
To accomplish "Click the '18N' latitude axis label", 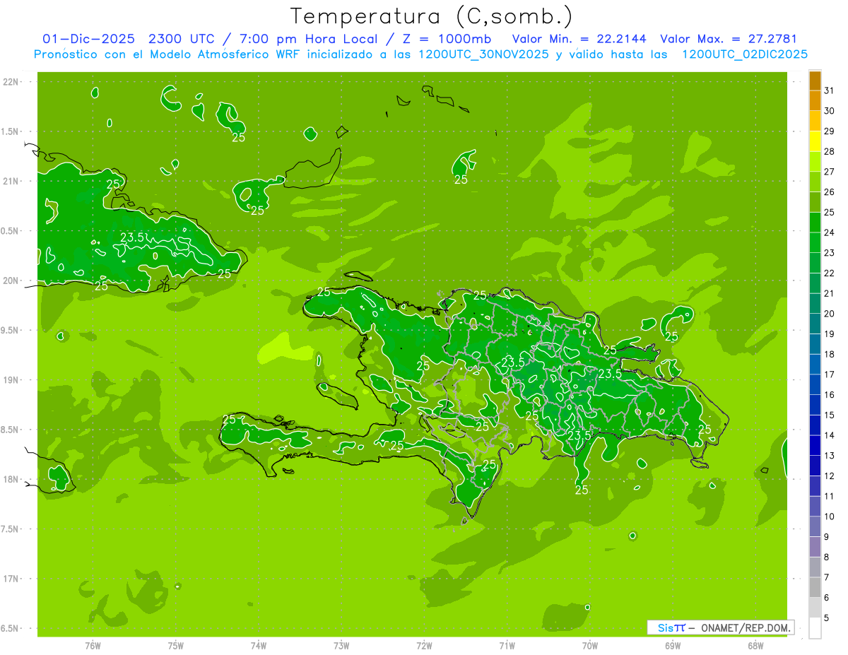I will (x=11, y=479).
